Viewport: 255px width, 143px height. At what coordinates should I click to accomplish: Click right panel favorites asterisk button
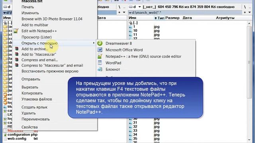point(245,12)
